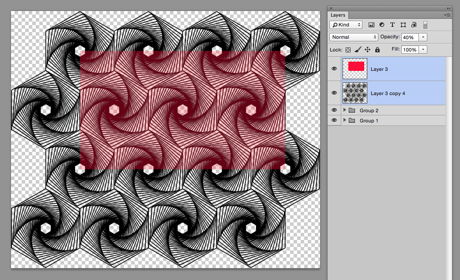
Task: Lock all padlock icon
Action: click(x=377, y=50)
